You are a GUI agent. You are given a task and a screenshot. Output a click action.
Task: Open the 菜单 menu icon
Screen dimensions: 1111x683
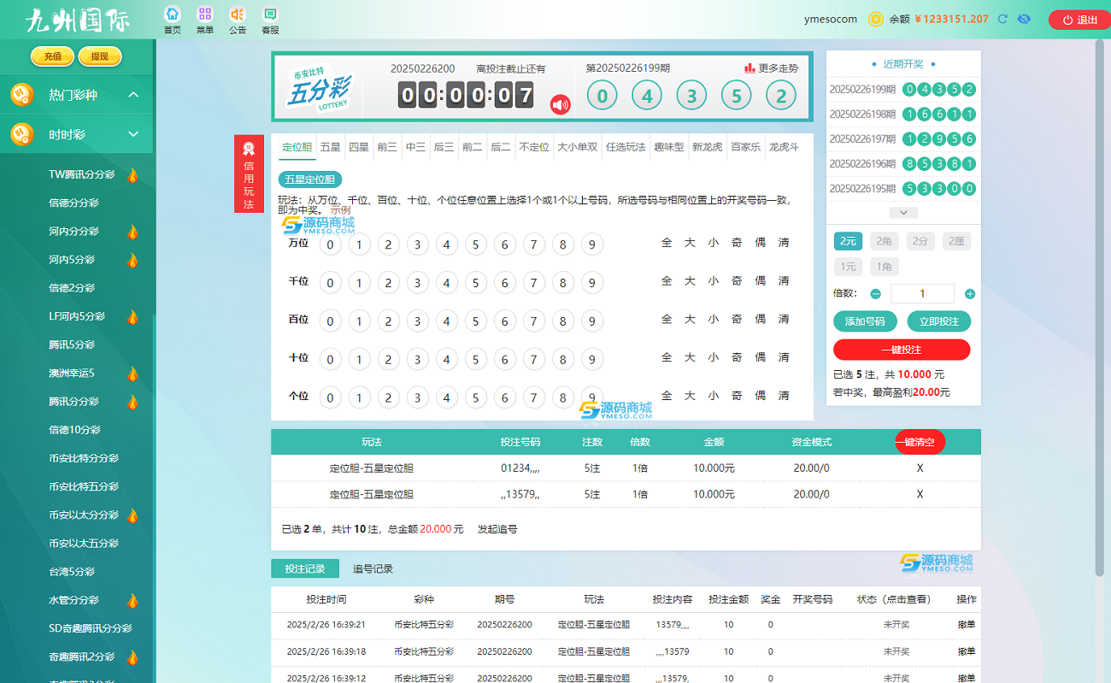(x=205, y=15)
